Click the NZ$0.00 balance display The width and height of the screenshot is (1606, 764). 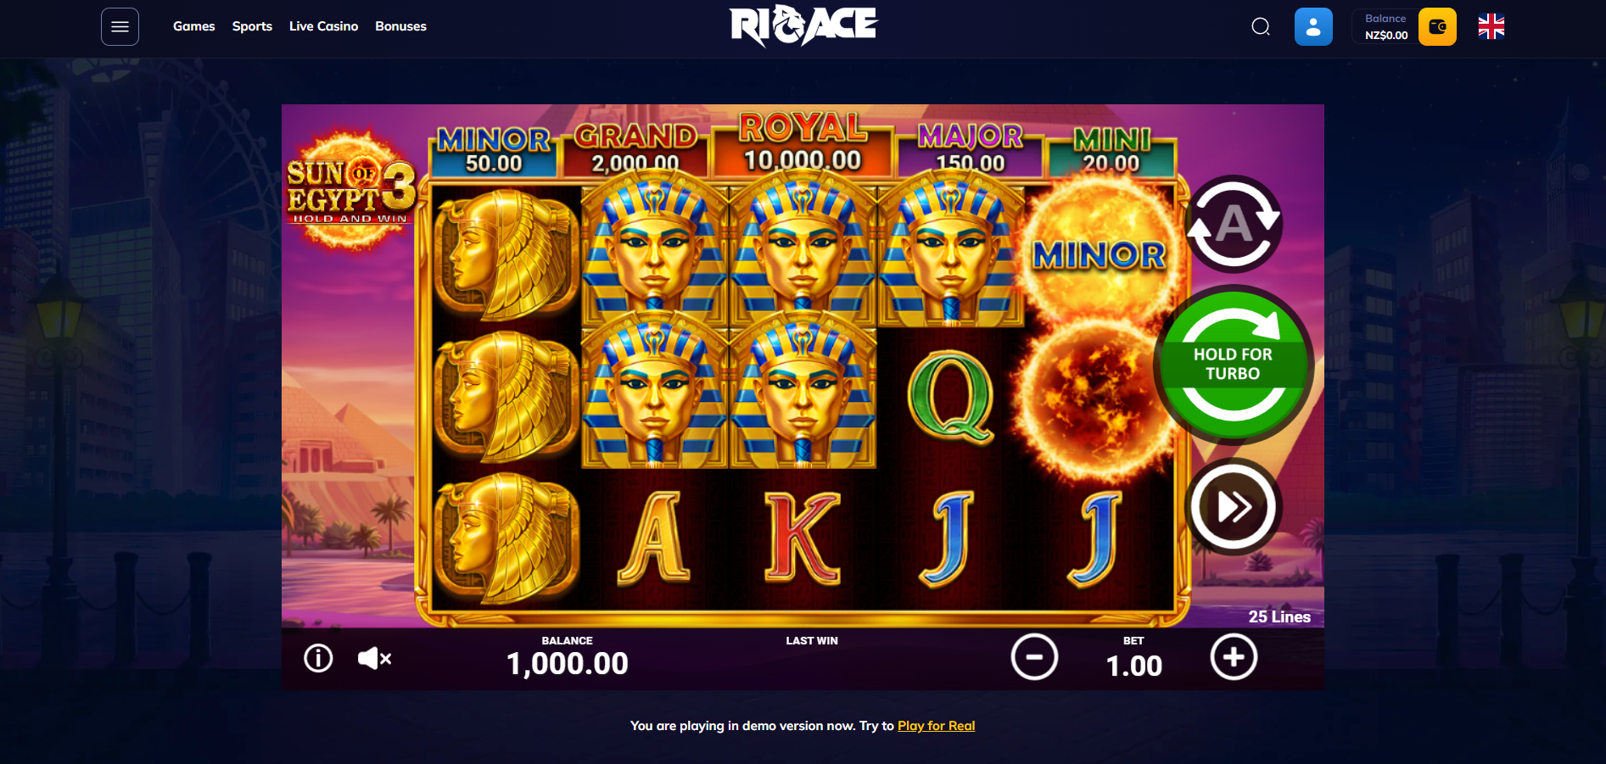click(1386, 26)
